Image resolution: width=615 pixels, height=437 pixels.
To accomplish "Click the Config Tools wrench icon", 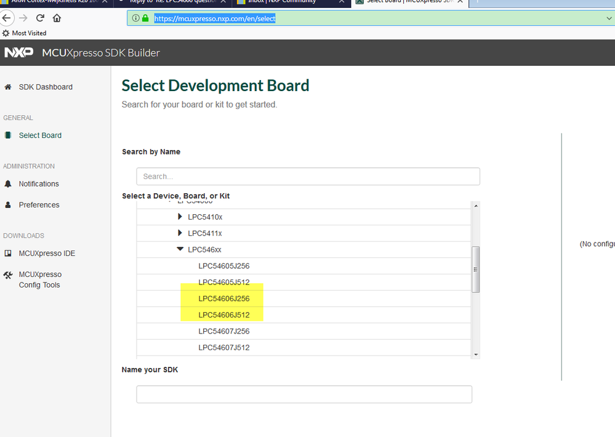I will point(8,275).
